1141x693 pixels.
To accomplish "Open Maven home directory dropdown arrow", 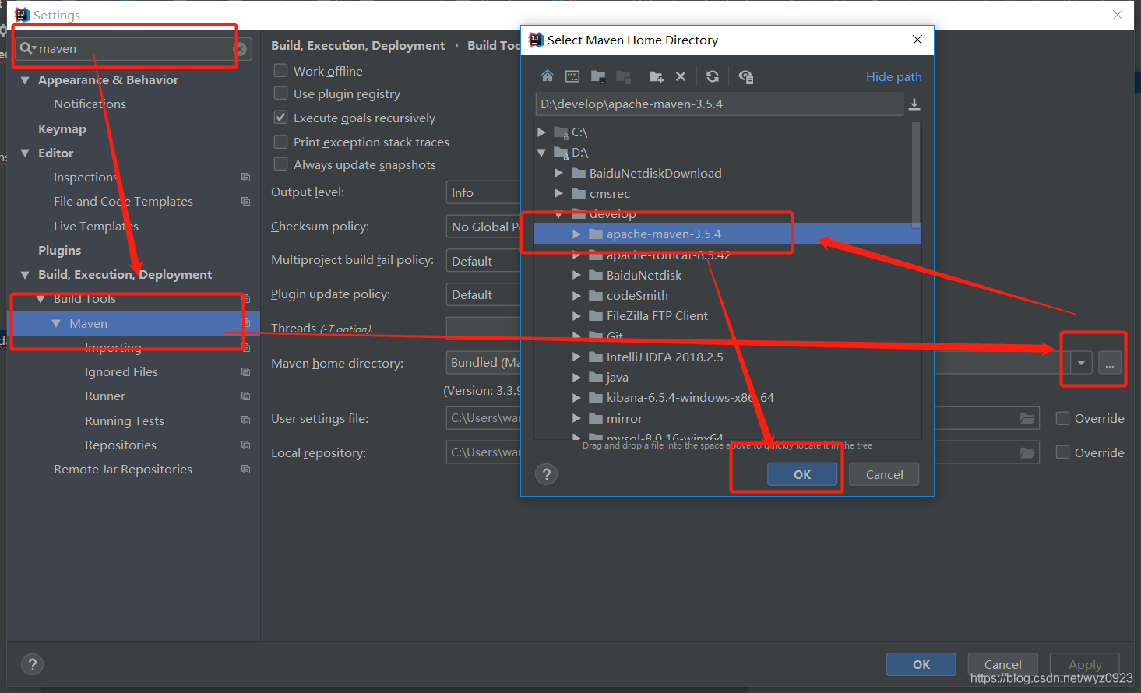I will [1081, 363].
